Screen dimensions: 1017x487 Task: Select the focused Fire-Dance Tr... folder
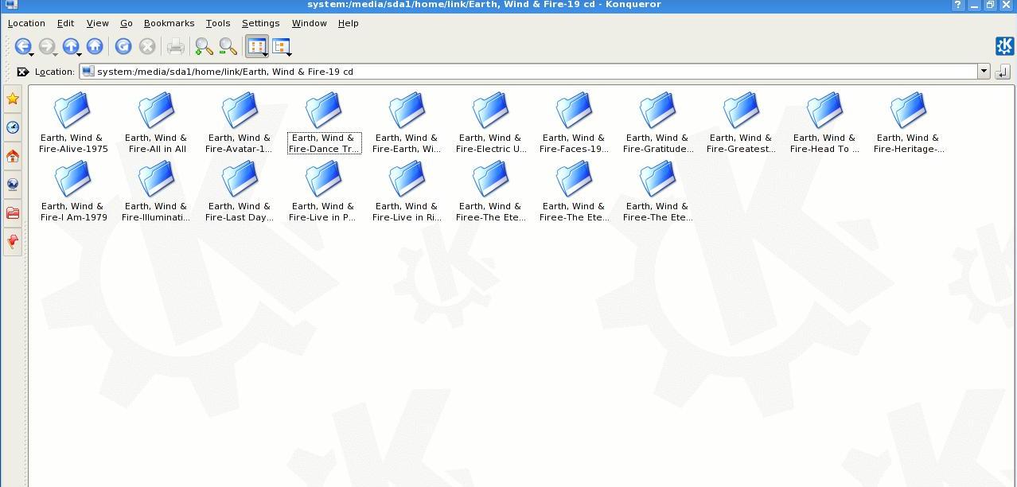pos(324,122)
